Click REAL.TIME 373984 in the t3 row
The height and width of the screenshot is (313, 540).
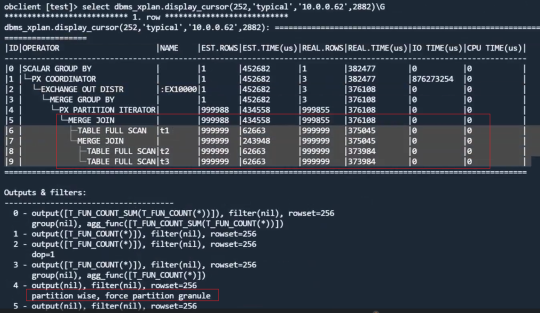click(361, 162)
